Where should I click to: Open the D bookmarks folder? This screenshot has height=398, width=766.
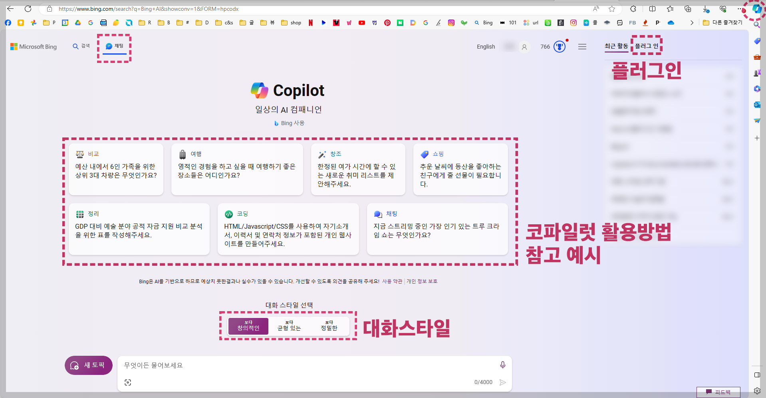pyautogui.click(x=202, y=23)
